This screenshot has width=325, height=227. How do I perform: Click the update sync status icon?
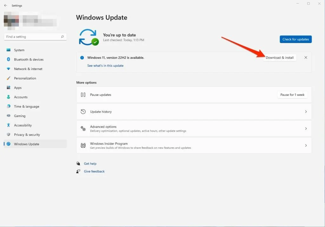(x=89, y=37)
